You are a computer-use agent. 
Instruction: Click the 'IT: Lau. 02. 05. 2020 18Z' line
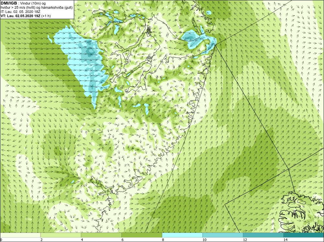(20, 12)
